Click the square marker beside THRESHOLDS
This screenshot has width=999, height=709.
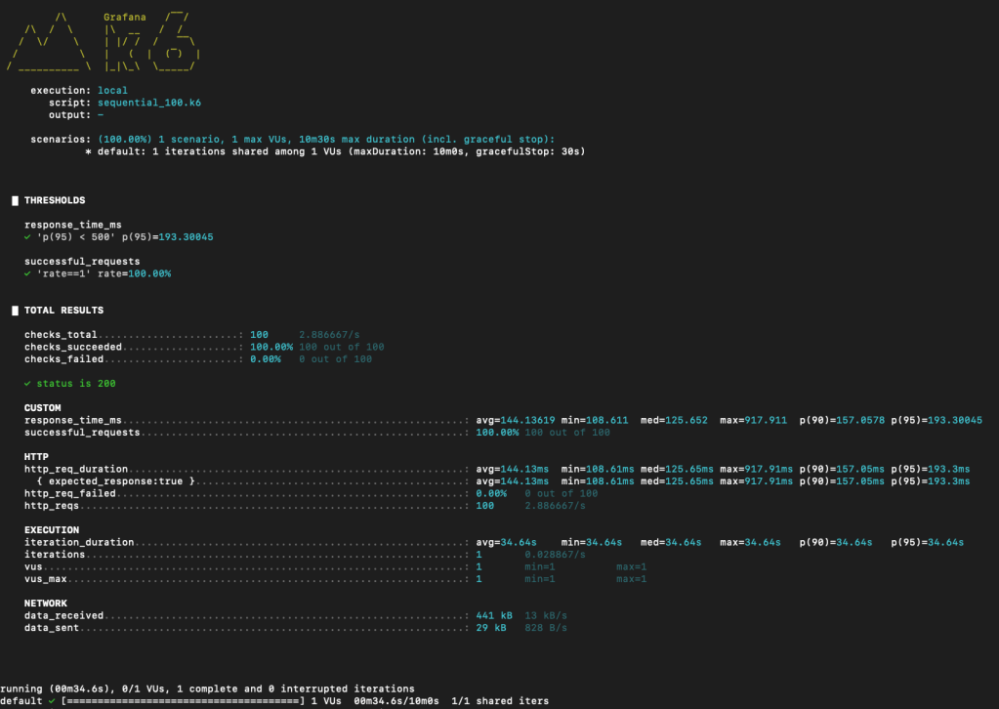15,200
